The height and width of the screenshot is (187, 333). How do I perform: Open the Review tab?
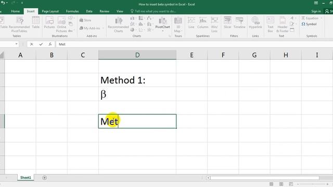[104, 11]
